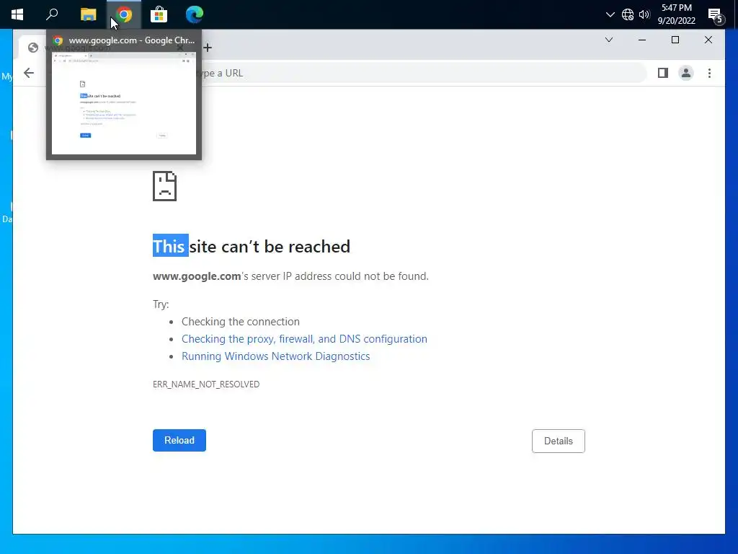Screen dimensions: 738x554
Task: Open Microsoft Store from taskbar
Action: click(159, 14)
